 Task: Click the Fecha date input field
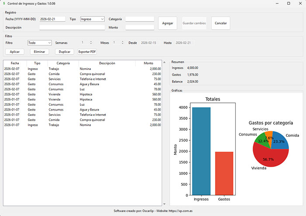52,19
